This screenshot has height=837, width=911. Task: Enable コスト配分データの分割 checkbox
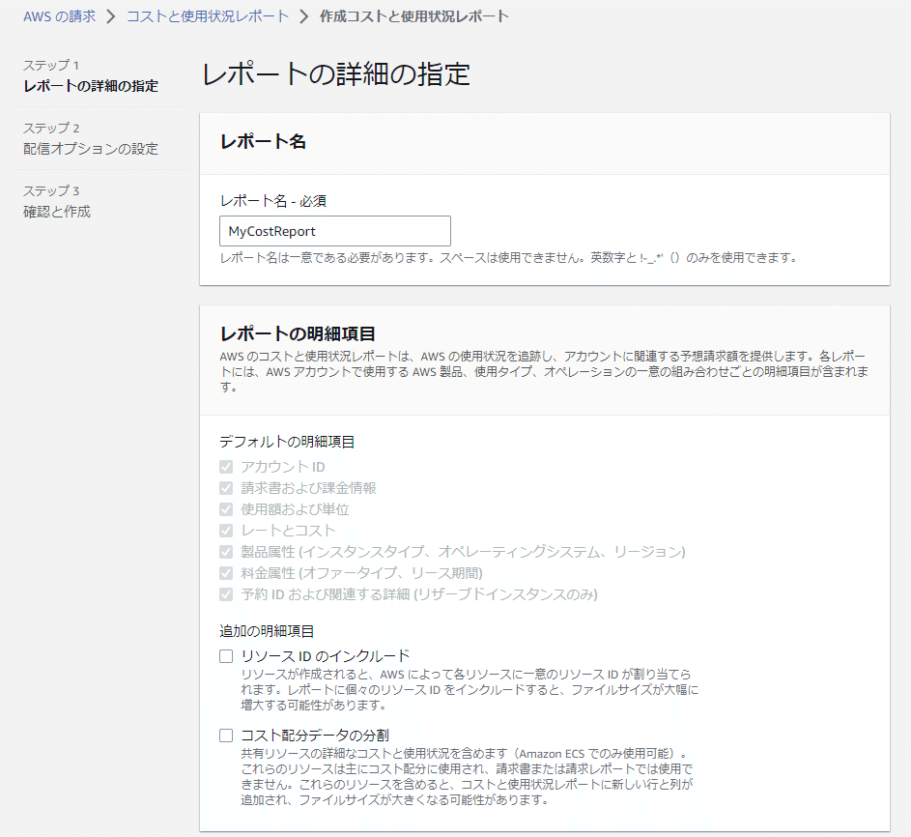pyautogui.click(x=226, y=736)
